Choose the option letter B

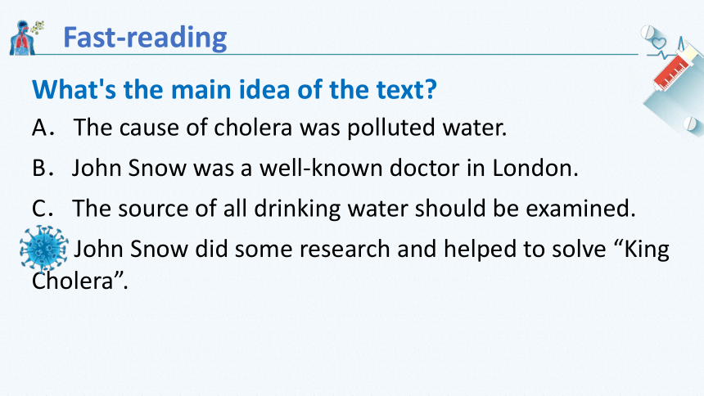[x=43, y=168]
